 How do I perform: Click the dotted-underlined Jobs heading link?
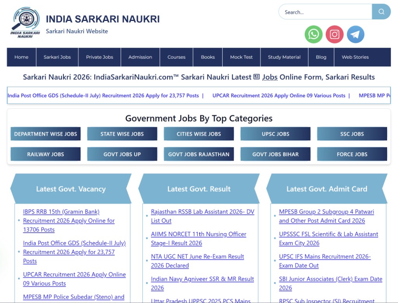click(x=270, y=77)
